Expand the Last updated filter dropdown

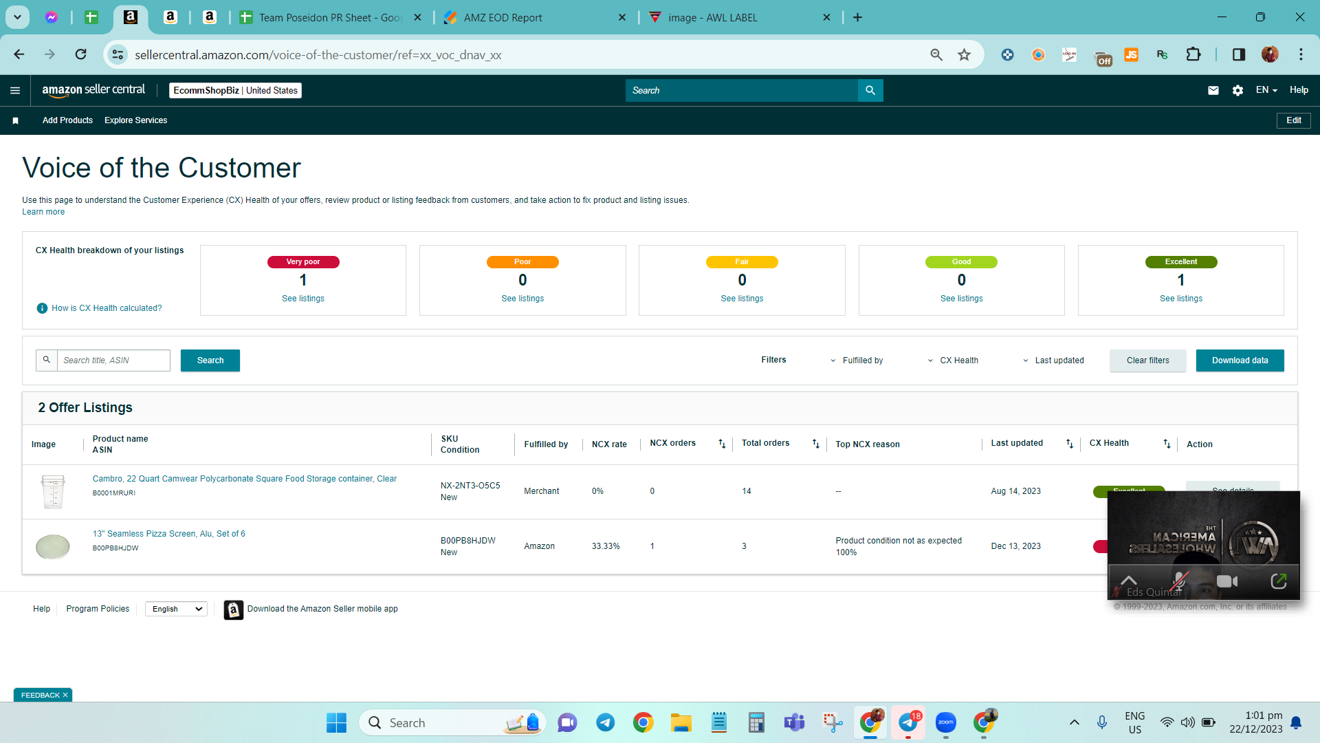pyautogui.click(x=1053, y=360)
